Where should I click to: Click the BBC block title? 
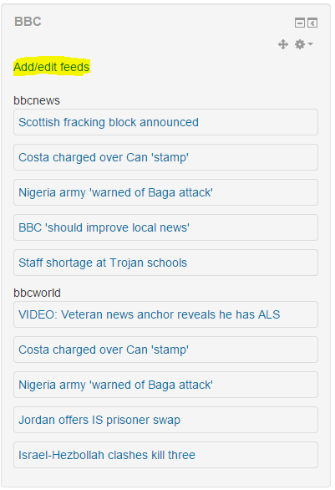pos(28,22)
